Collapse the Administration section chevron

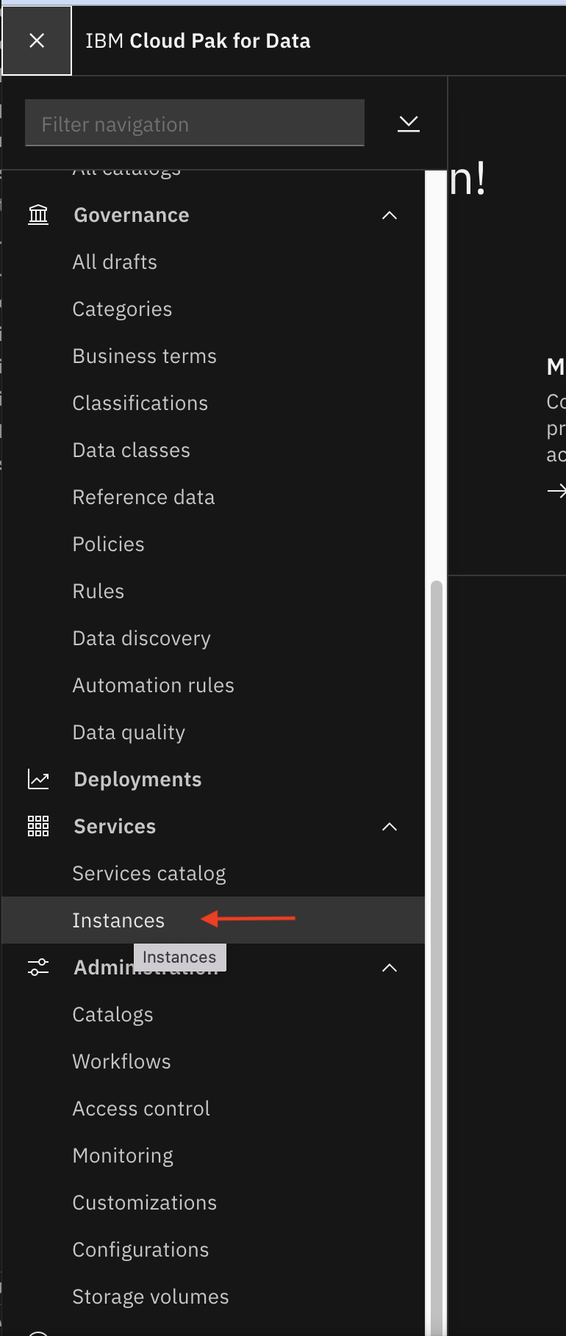[390, 968]
